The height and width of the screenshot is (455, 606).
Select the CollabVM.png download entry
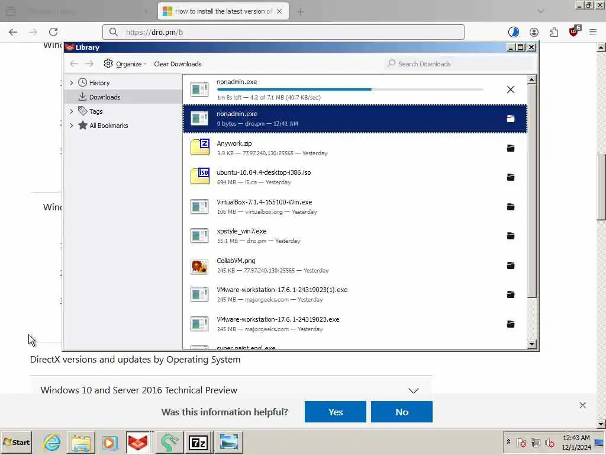coord(355,265)
